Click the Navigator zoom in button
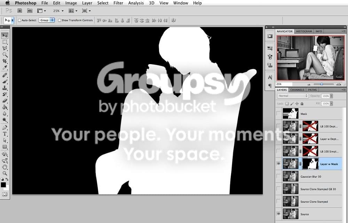This screenshot has width=348, height=223. tap(339, 84)
